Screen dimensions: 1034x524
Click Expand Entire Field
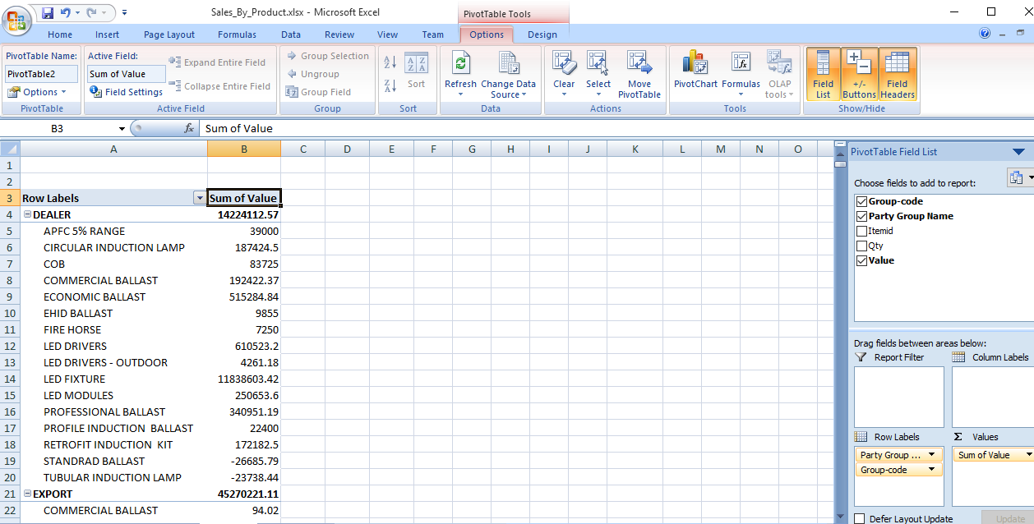(218, 62)
